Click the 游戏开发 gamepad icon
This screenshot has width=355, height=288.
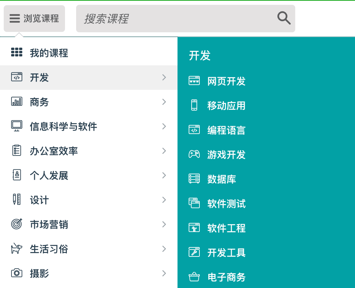click(x=194, y=154)
